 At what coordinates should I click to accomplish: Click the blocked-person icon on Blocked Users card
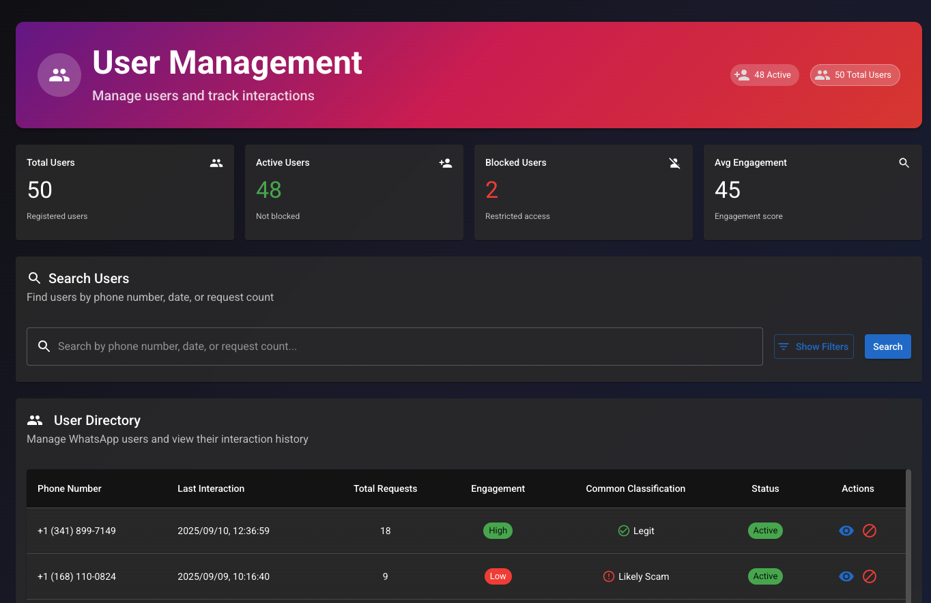[675, 163]
